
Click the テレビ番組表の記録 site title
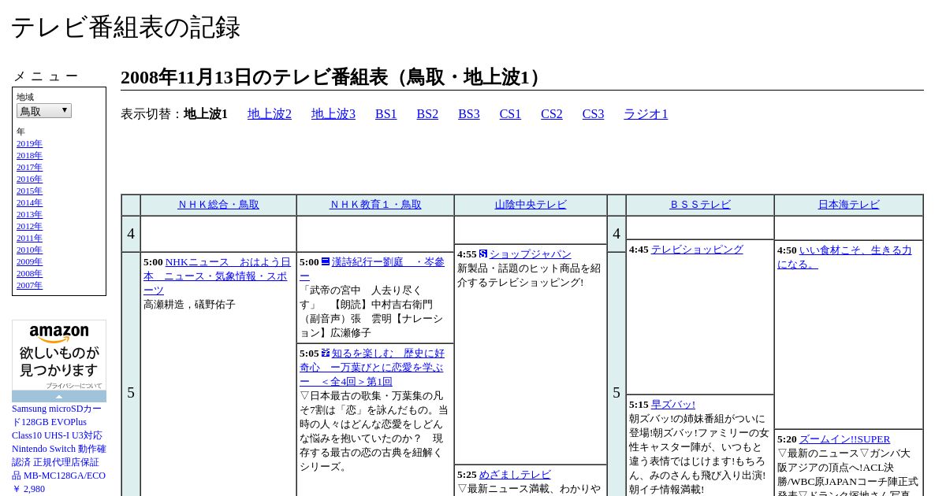click(x=125, y=28)
